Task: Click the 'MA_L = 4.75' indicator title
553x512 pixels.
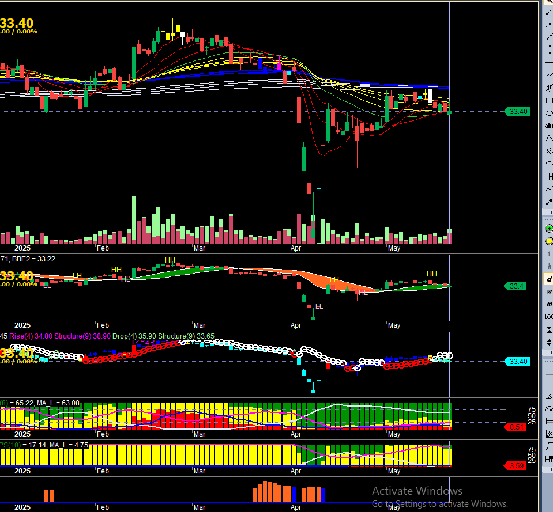Action: click(x=69, y=445)
